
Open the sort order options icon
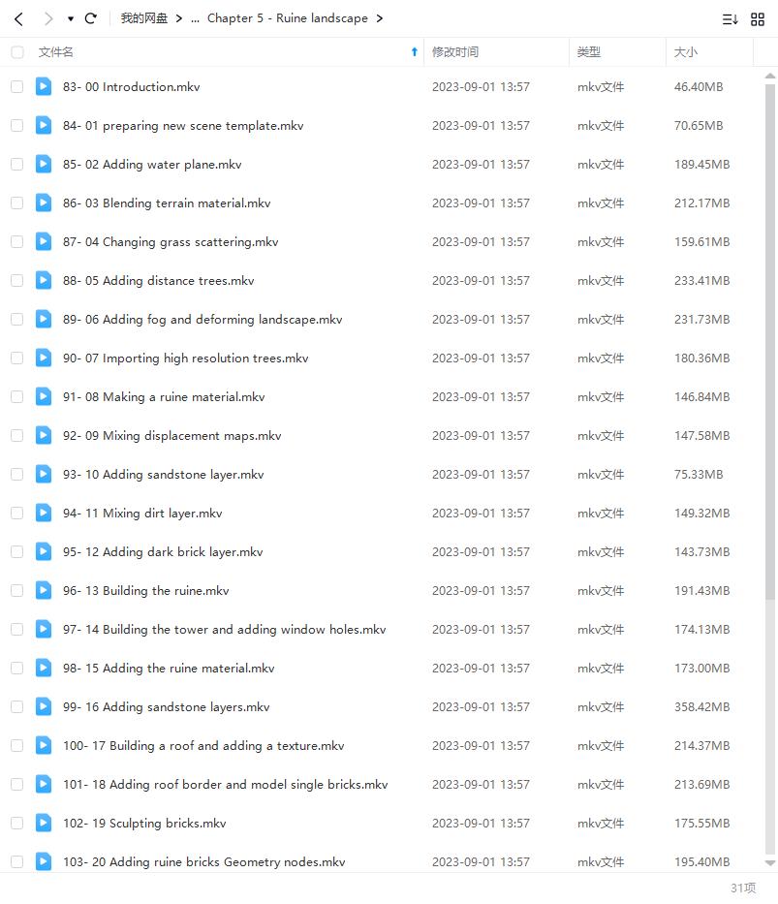coord(730,18)
